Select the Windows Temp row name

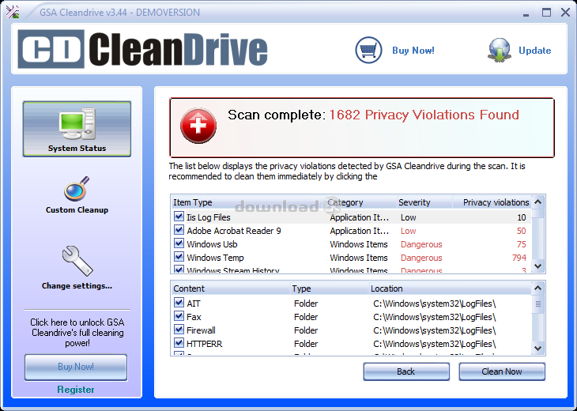pyautogui.click(x=215, y=258)
